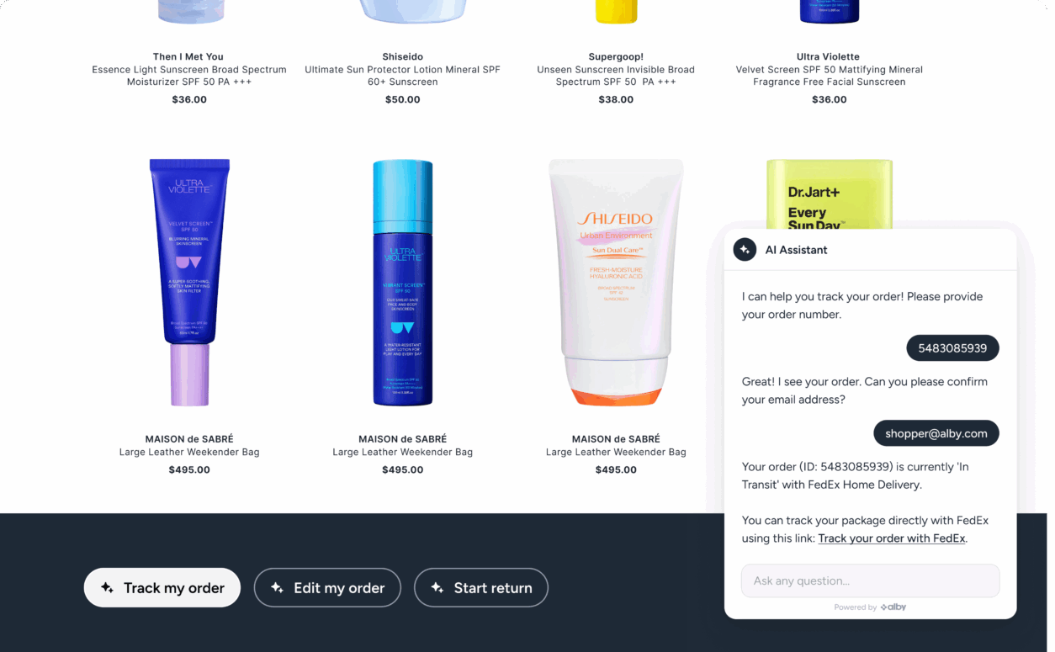Screen dimensions: 1055x652
Task: Open Supergoop! Unseen Sunscreen product link
Action: (x=616, y=76)
